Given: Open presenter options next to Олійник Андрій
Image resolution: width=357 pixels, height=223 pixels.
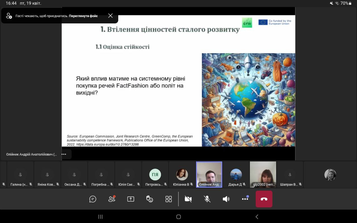Looking at the screenshot, I should [64, 154].
